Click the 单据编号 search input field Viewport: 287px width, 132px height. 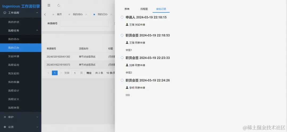tap(84, 24)
